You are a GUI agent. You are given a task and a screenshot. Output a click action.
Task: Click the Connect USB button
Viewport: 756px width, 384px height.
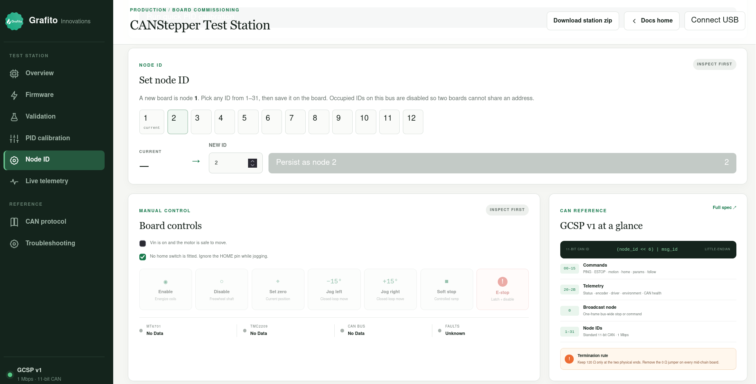coord(715,20)
